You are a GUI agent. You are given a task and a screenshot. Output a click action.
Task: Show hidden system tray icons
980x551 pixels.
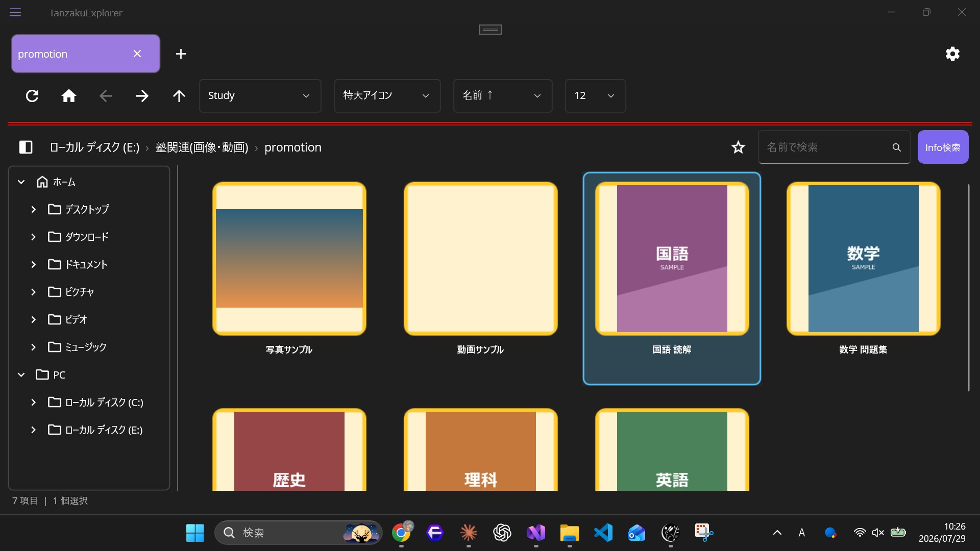pos(777,533)
